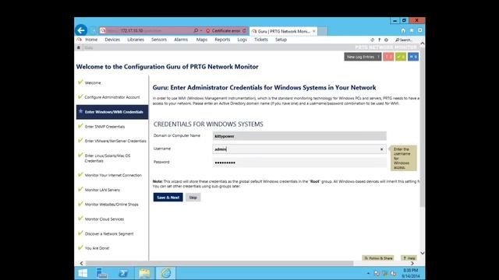The height and width of the screenshot is (280, 499).
Task: Open the Libraries menu
Action: tap(136, 40)
